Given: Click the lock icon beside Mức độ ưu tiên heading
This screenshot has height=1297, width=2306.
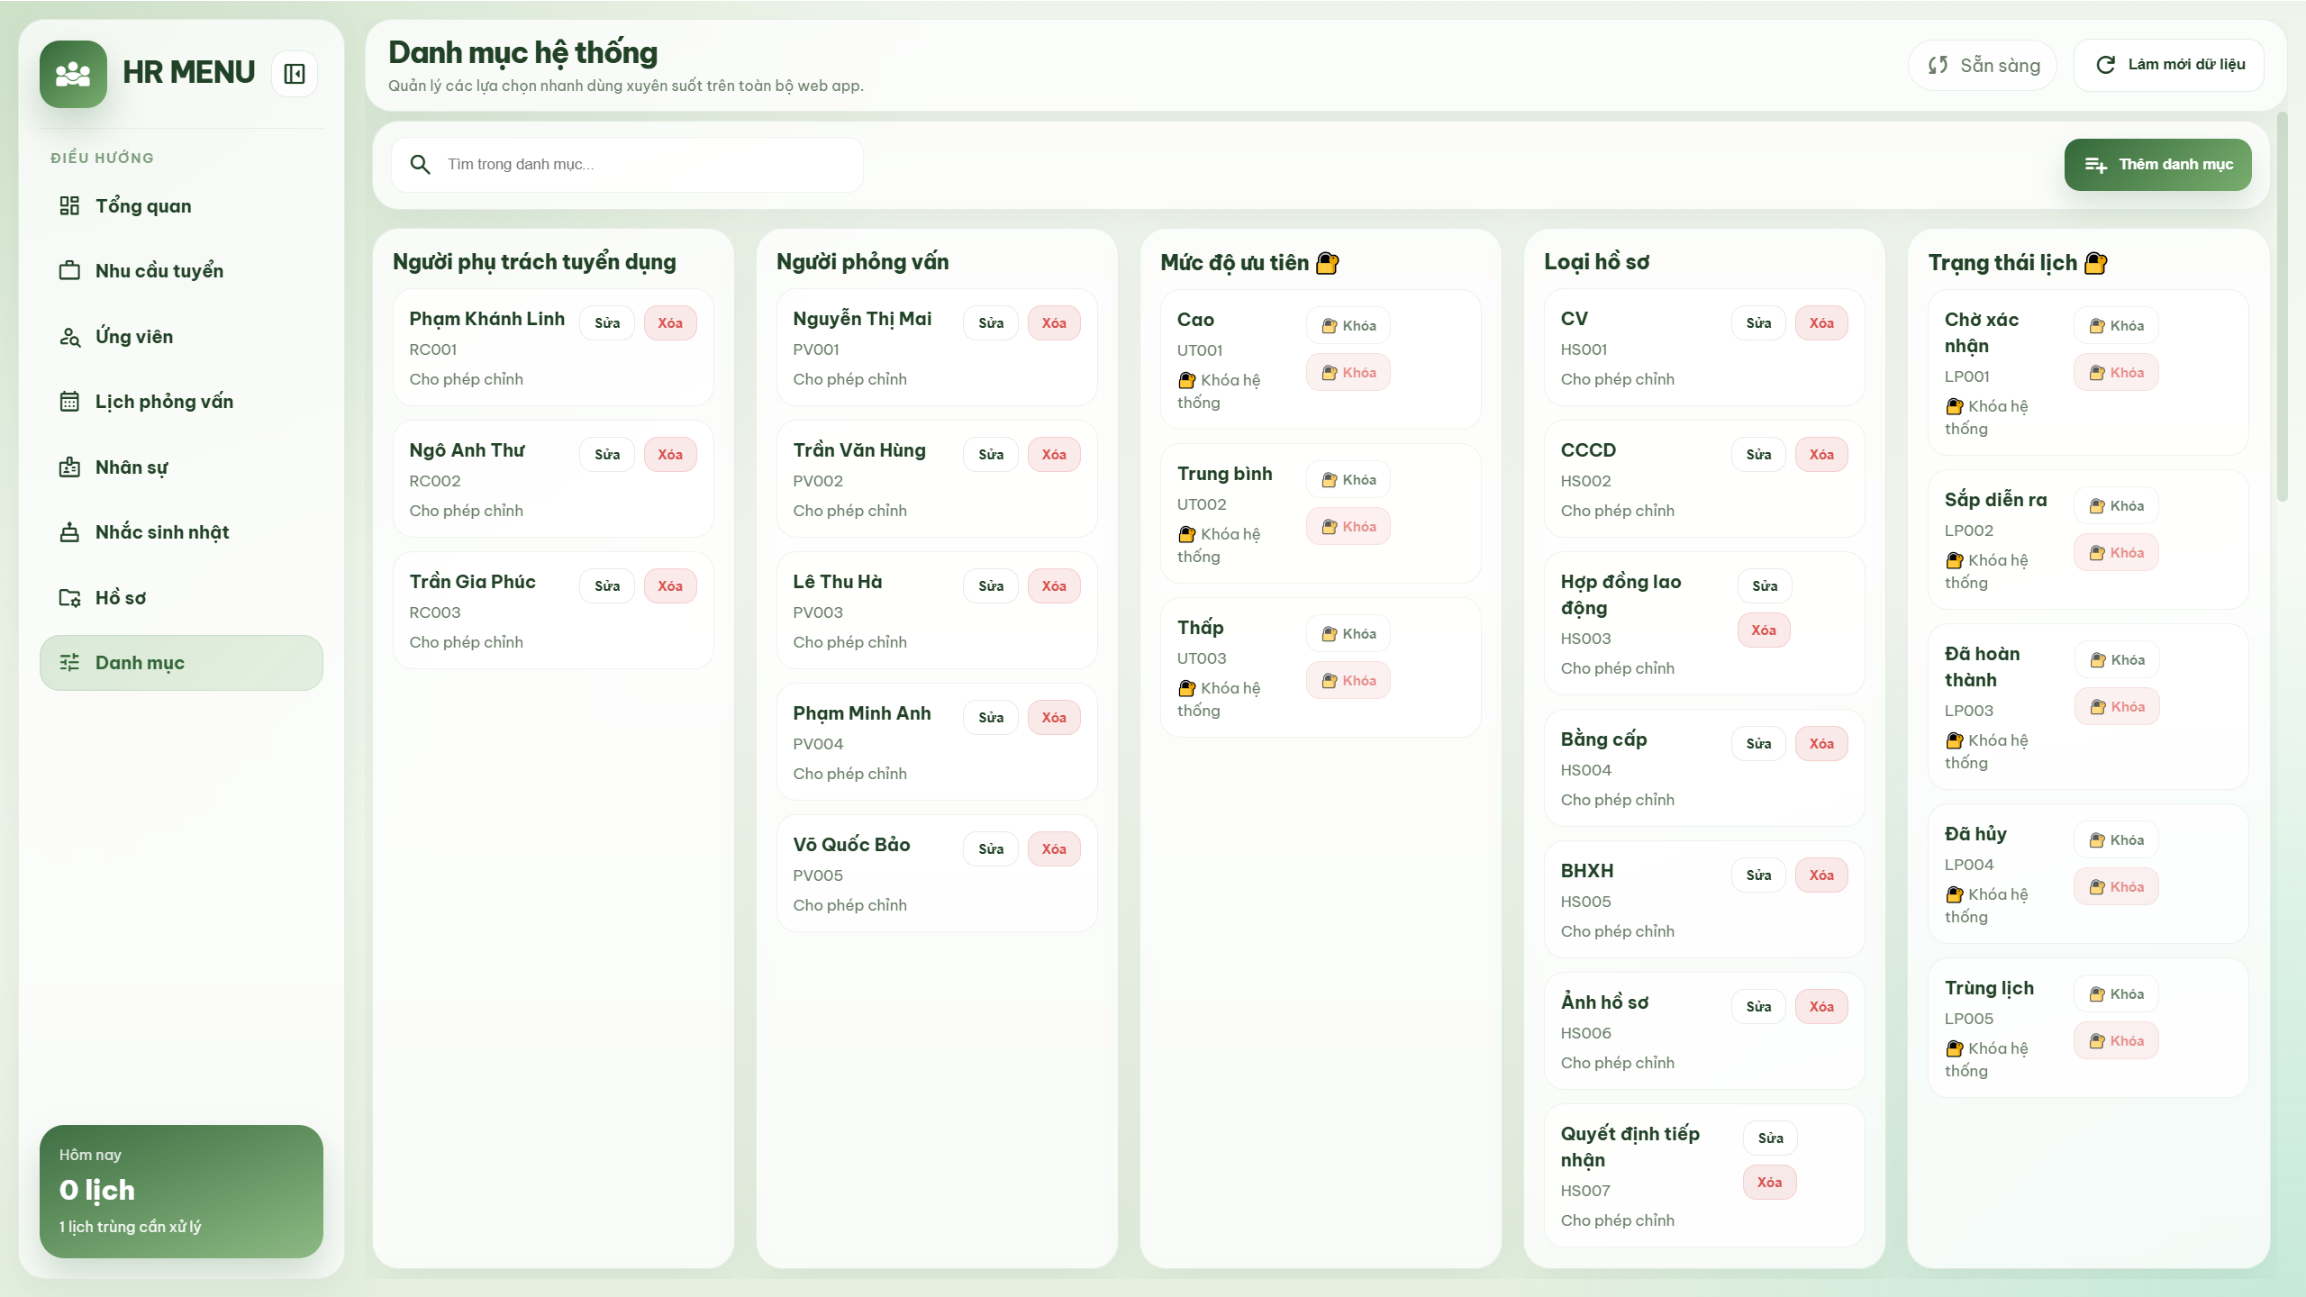Looking at the screenshot, I should point(1326,262).
